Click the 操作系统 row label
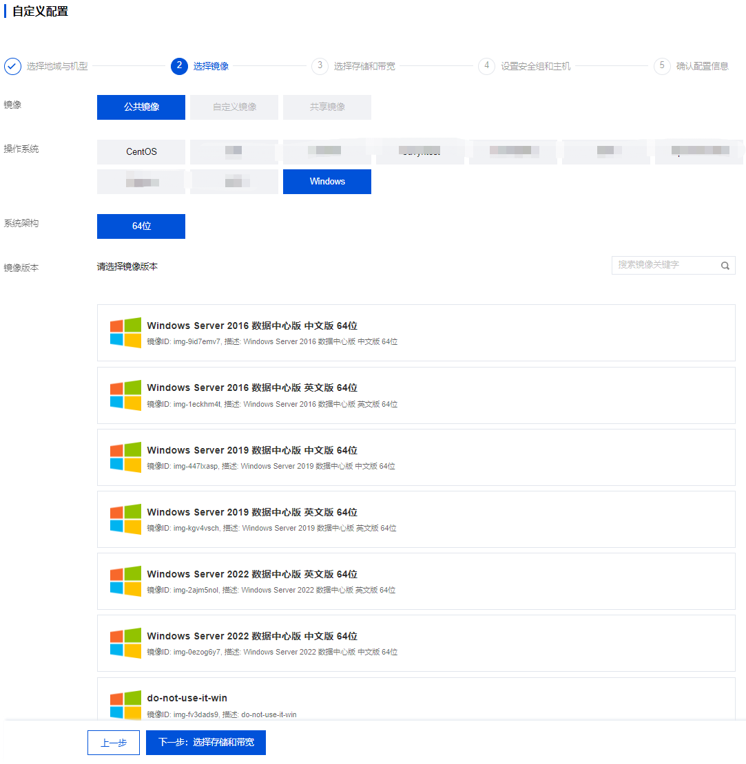Screen dimensions: 746x764 21,149
